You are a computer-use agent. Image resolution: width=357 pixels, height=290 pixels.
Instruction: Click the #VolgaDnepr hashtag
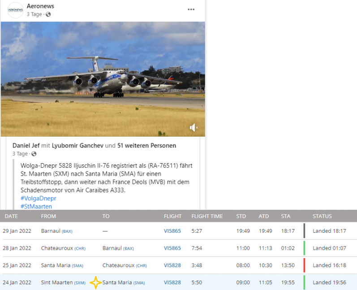[x=38, y=198]
